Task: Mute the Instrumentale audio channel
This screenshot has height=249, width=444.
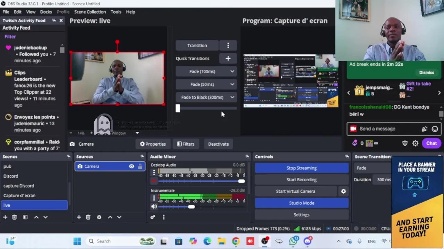Action: 154,206
